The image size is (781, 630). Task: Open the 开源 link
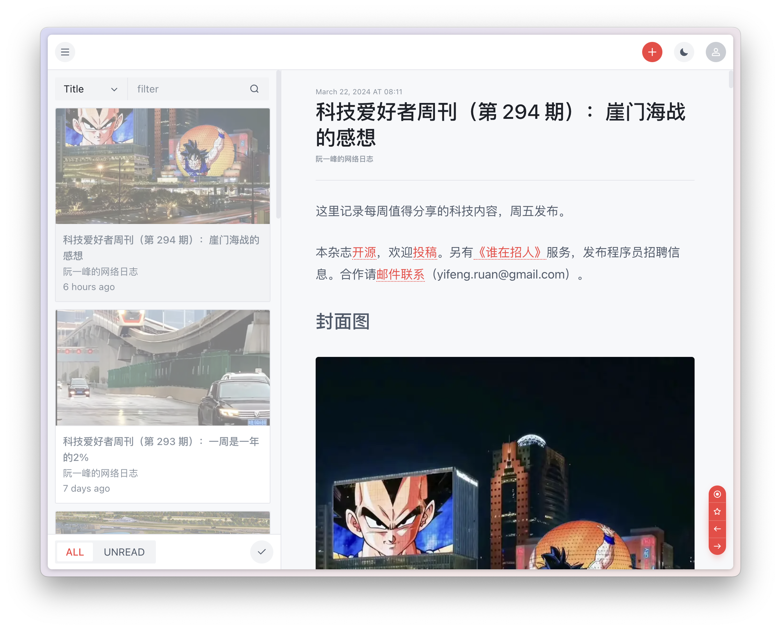[x=364, y=252]
